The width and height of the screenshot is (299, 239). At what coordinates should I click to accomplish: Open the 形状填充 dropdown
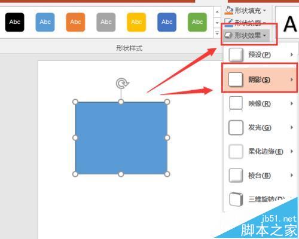[246, 10]
